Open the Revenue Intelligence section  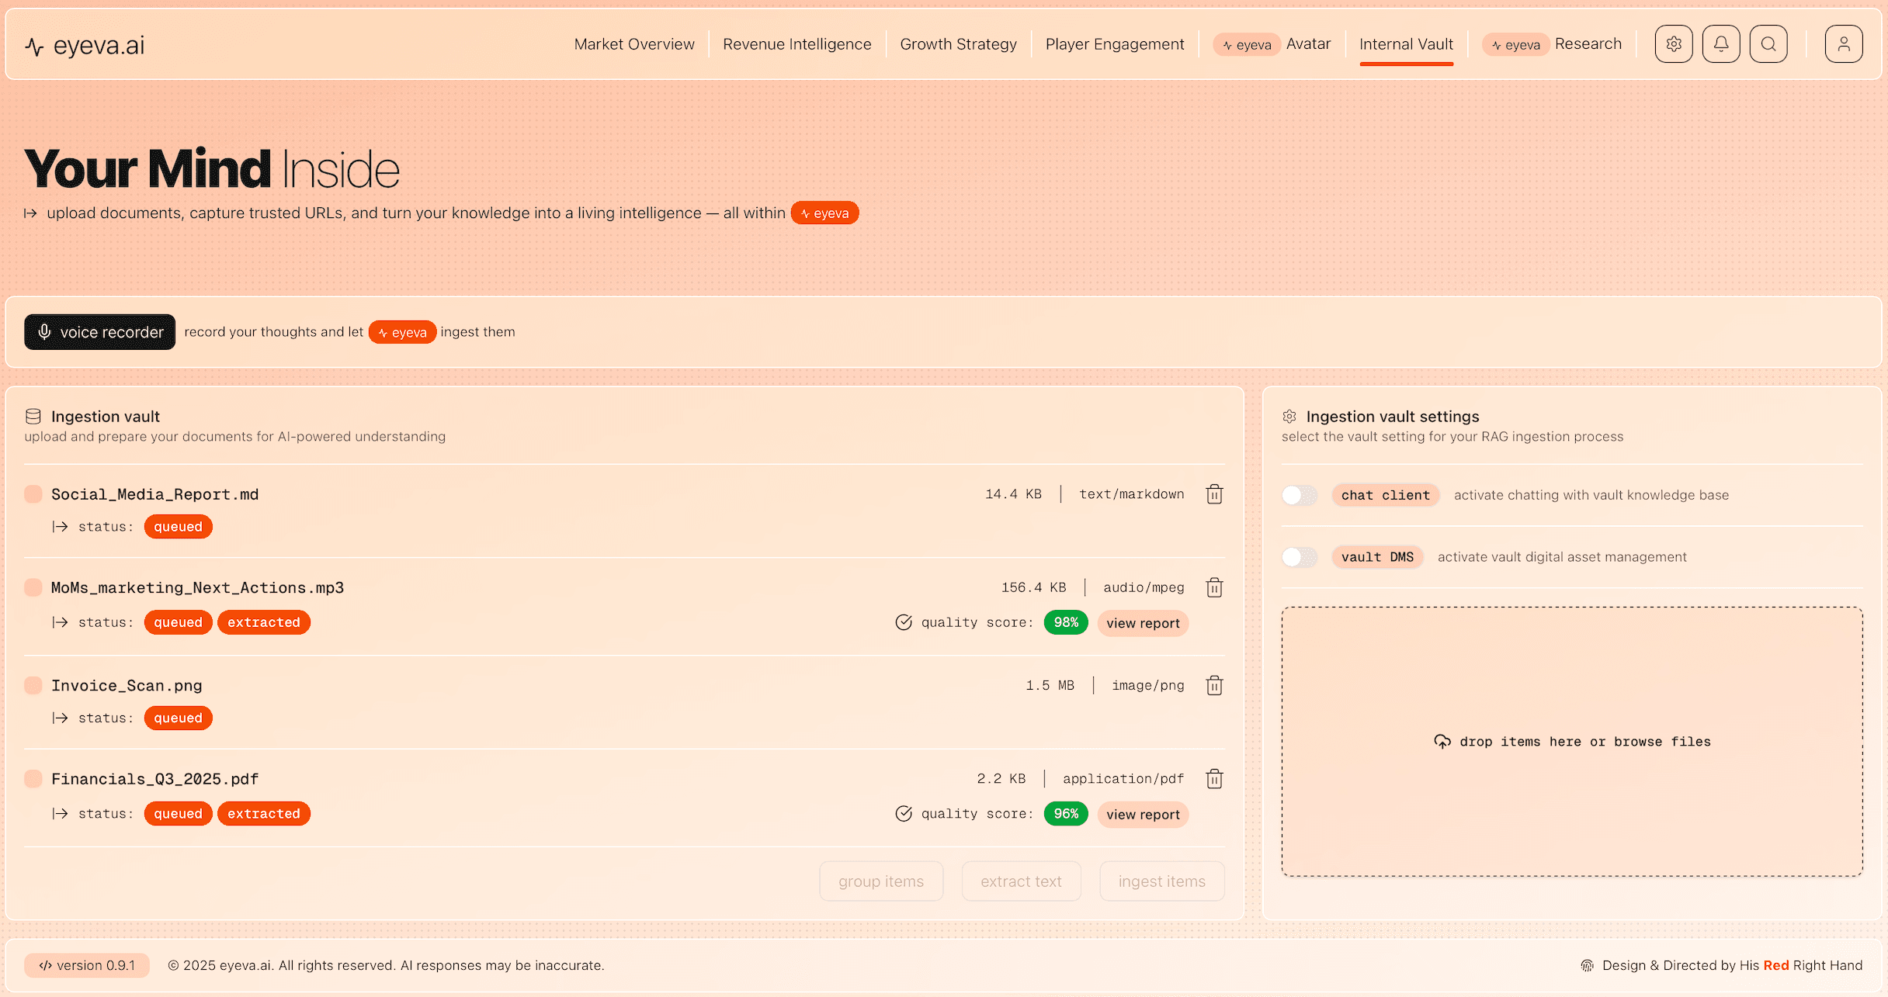pyautogui.click(x=796, y=43)
